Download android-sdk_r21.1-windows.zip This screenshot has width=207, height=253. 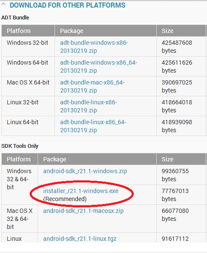[85, 171]
